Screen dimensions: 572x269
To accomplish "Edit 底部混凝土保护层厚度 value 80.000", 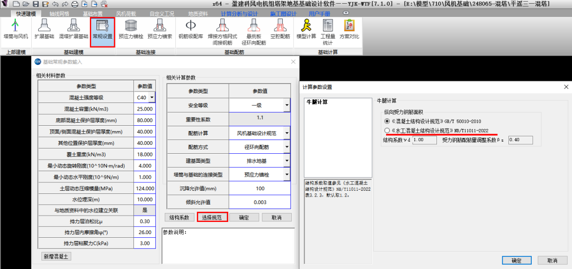I will [x=145, y=120].
